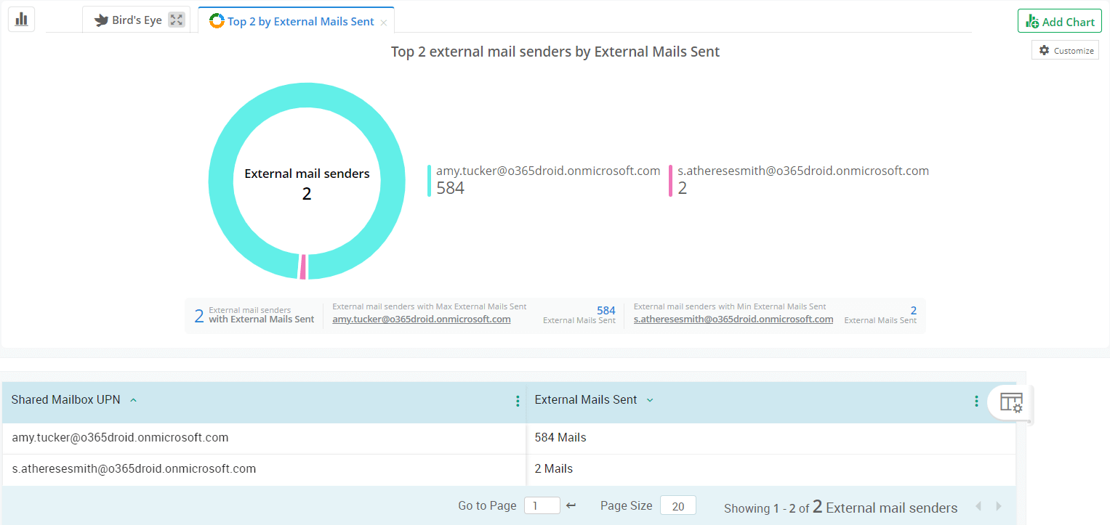Expand Bird's Eye view to fullscreen
1110x525 pixels.
pyautogui.click(x=176, y=20)
